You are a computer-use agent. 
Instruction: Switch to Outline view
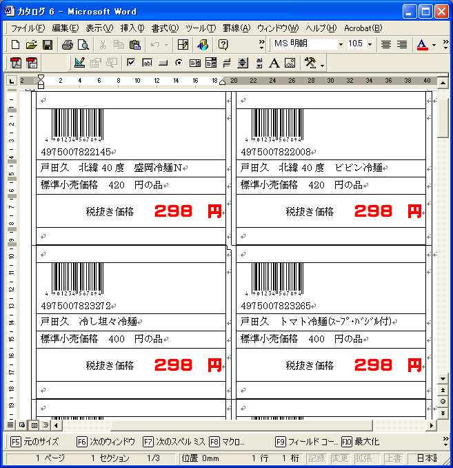(x=46, y=425)
